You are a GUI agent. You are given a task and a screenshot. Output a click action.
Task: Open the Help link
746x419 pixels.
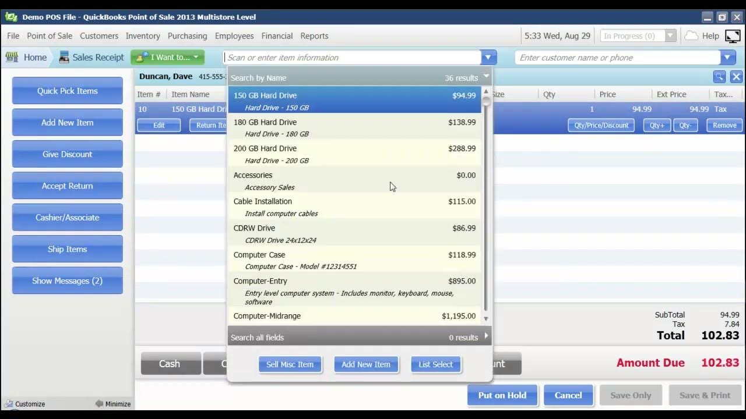point(710,35)
